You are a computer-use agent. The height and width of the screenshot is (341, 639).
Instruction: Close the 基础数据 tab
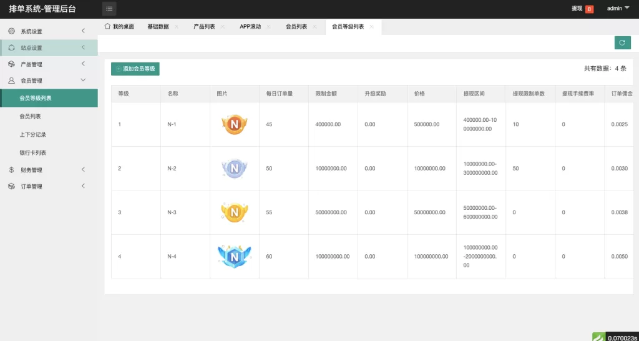click(177, 27)
